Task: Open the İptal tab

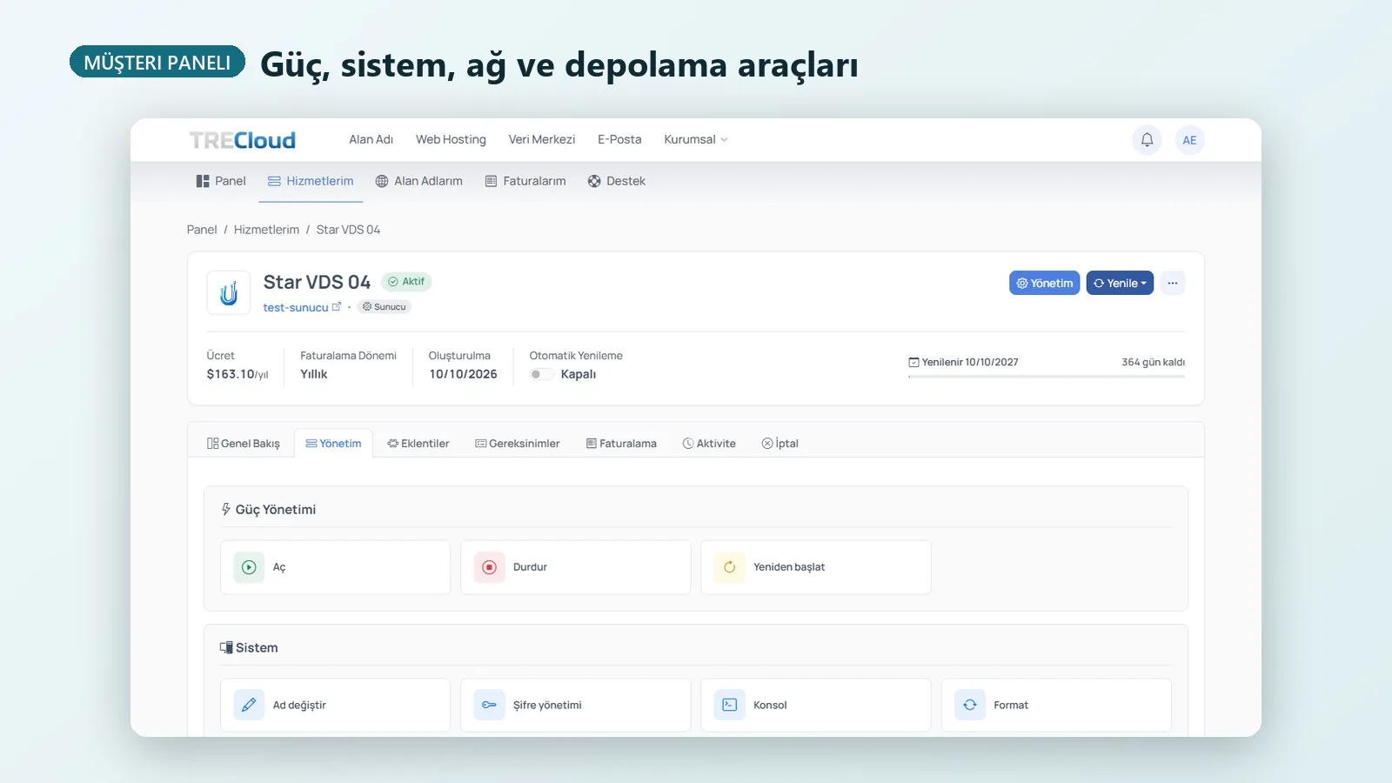Action: 780,444
